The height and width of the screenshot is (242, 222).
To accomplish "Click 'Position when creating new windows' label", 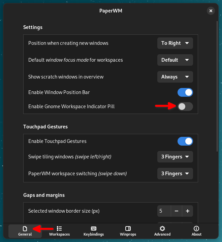I will click(x=68, y=43).
